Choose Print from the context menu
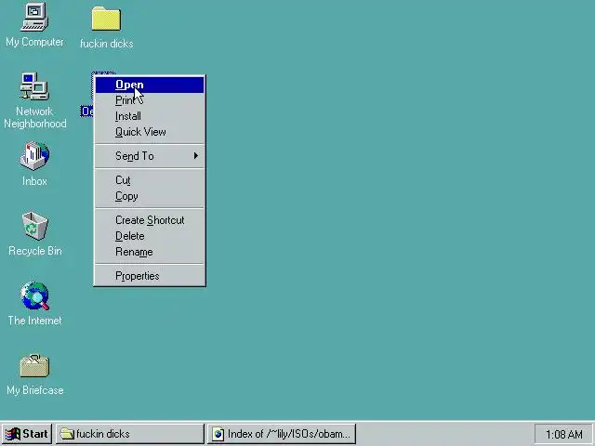Viewport: 595px width, 446px height. click(150, 100)
